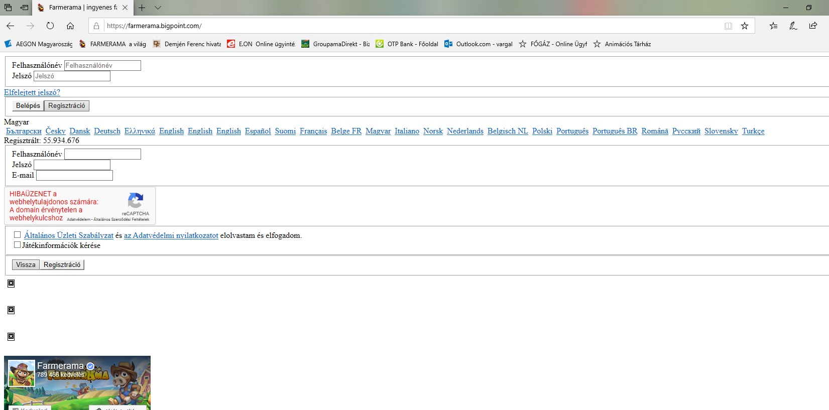Switch language to Česky
The image size is (829, 410).
55,131
